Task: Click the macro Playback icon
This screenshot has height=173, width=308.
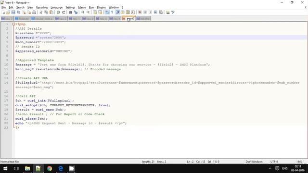Action: click(150, 12)
